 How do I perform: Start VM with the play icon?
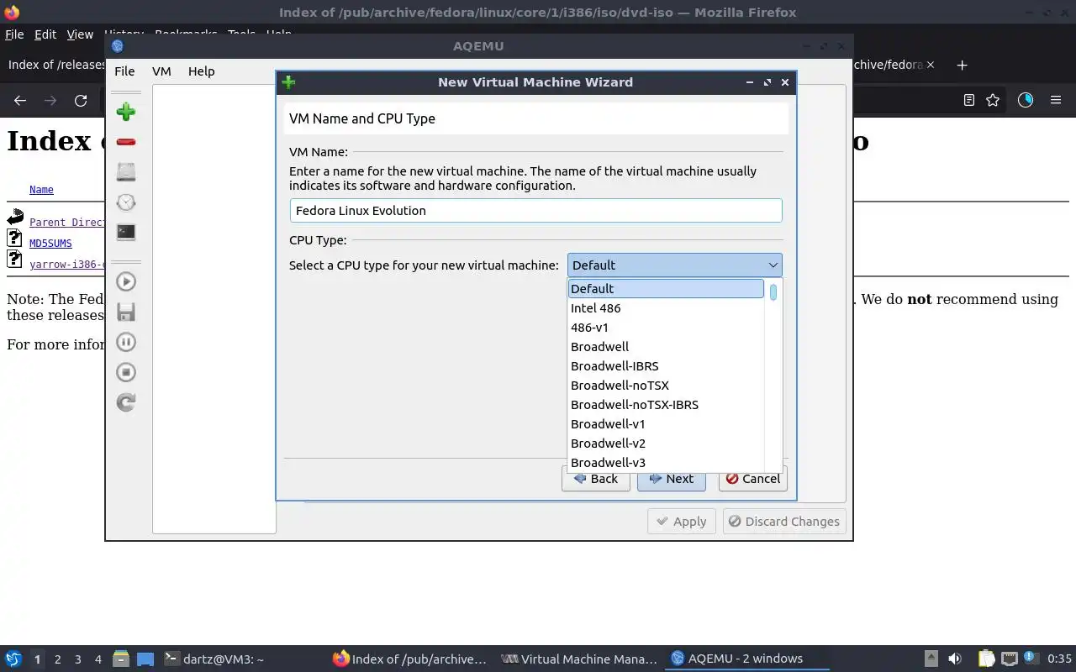coord(126,281)
